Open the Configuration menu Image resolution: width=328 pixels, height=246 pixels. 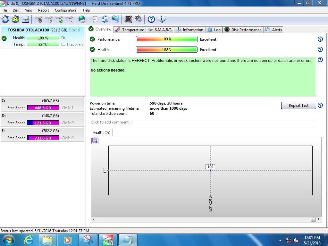pyautogui.click(x=65, y=10)
